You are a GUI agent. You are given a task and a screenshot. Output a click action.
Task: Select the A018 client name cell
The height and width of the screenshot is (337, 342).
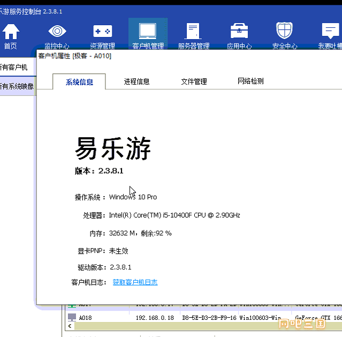coord(86,318)
